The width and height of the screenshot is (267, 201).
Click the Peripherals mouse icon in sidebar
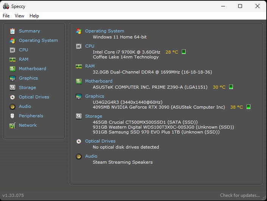click(12, 116)
